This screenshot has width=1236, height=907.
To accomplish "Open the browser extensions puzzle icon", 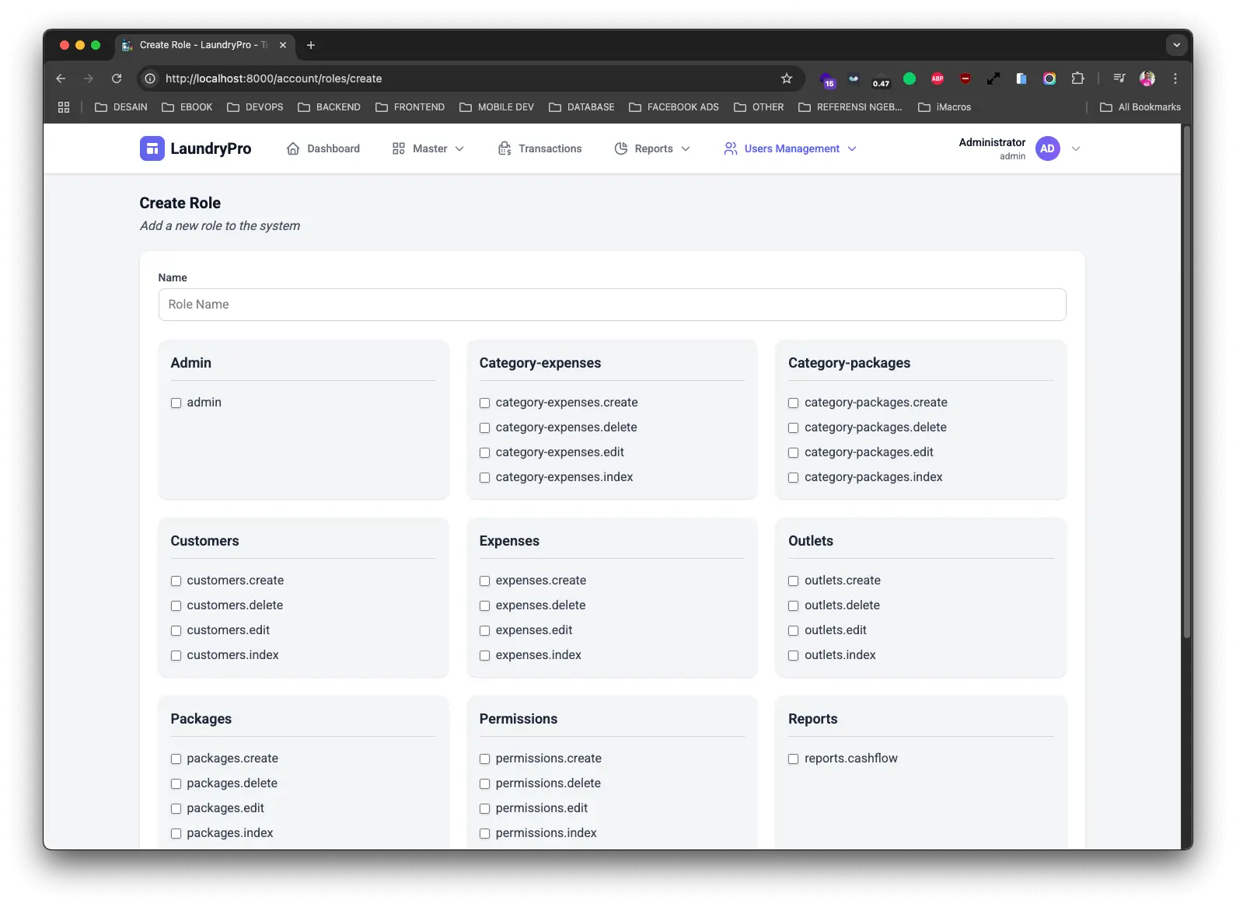I will pos(1077,78).
